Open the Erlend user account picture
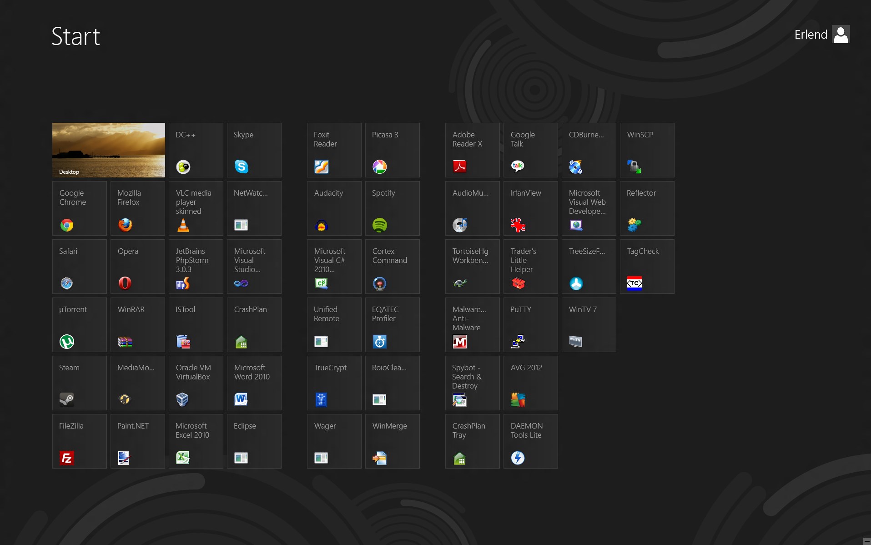 click(x=841, y=34)
